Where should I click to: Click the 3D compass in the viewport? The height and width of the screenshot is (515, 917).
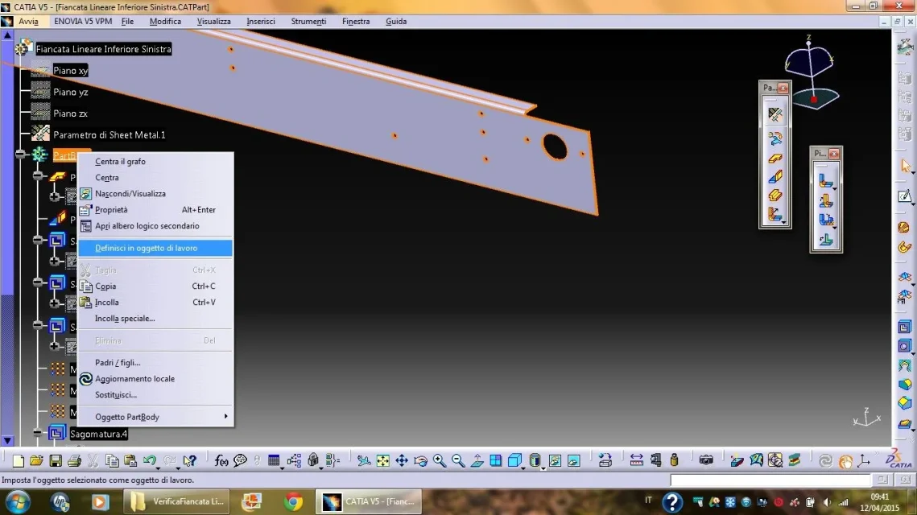(x=812, y=73)
